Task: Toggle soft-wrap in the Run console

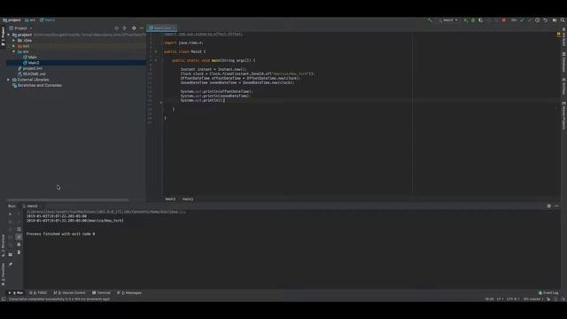Action: pyautogui.click(x=19, y=230)
